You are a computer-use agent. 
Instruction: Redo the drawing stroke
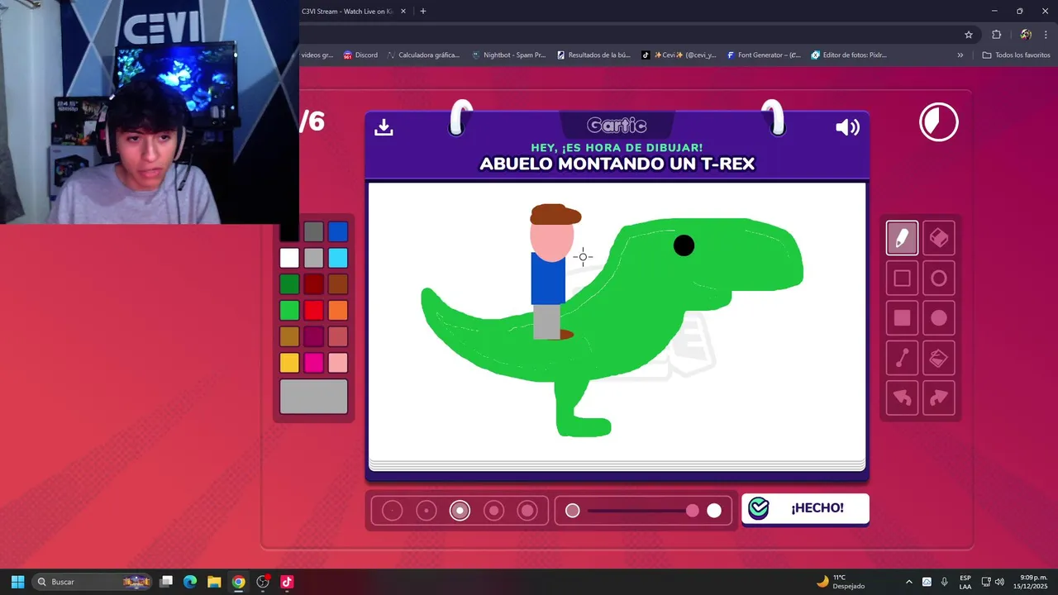[x=939, y=397]
